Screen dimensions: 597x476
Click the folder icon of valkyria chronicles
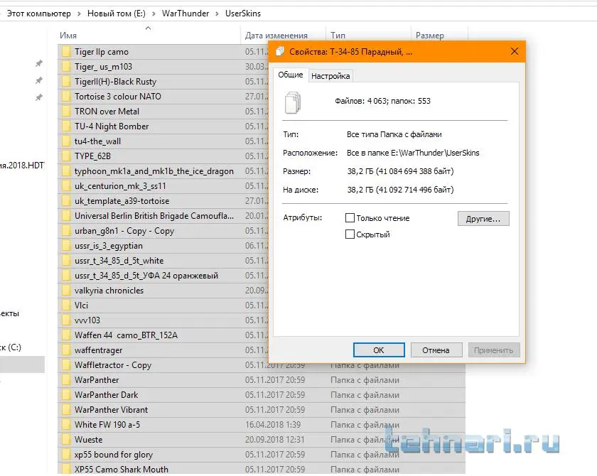tap(66, 291)
